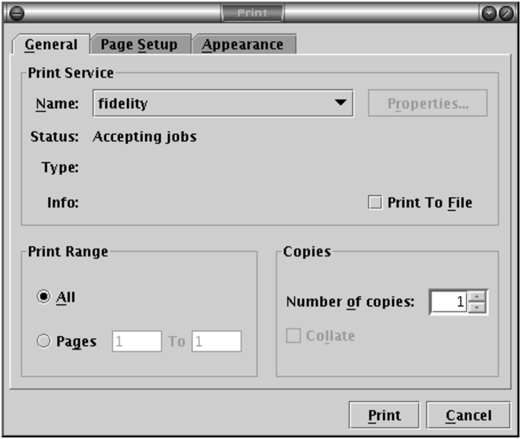Click the Print button
Viewport: 521px width, 439px height.
[384, 415]
